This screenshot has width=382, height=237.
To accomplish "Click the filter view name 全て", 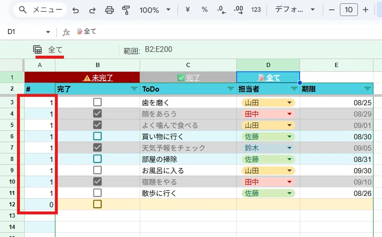I will 55,50.
